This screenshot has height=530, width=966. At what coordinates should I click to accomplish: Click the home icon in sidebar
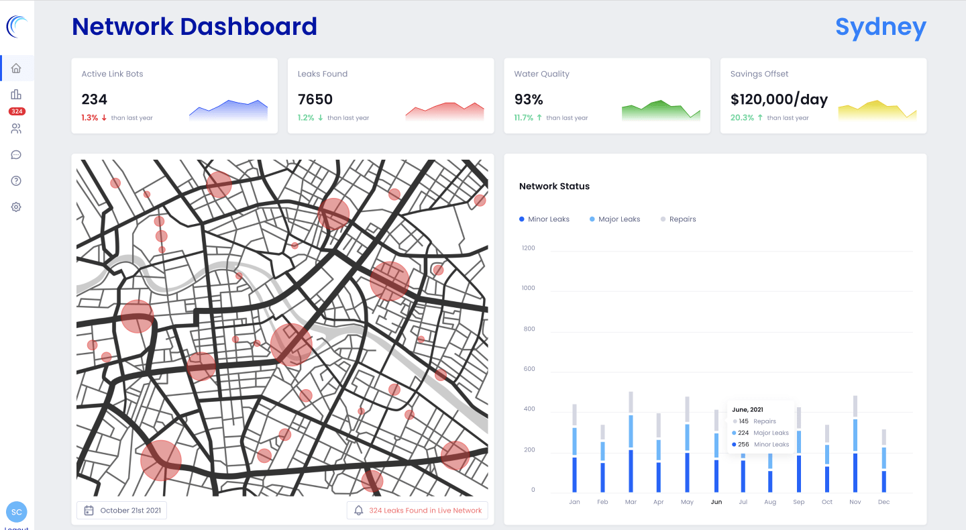16,68
